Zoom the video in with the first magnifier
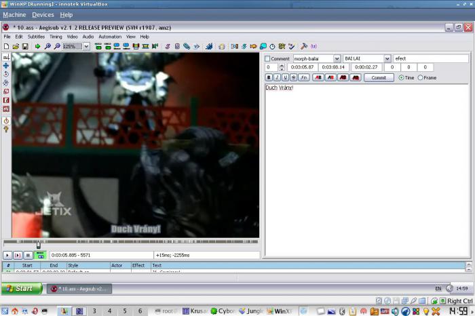The width and height of the screenshot is (475, 316). coord(47,46)
